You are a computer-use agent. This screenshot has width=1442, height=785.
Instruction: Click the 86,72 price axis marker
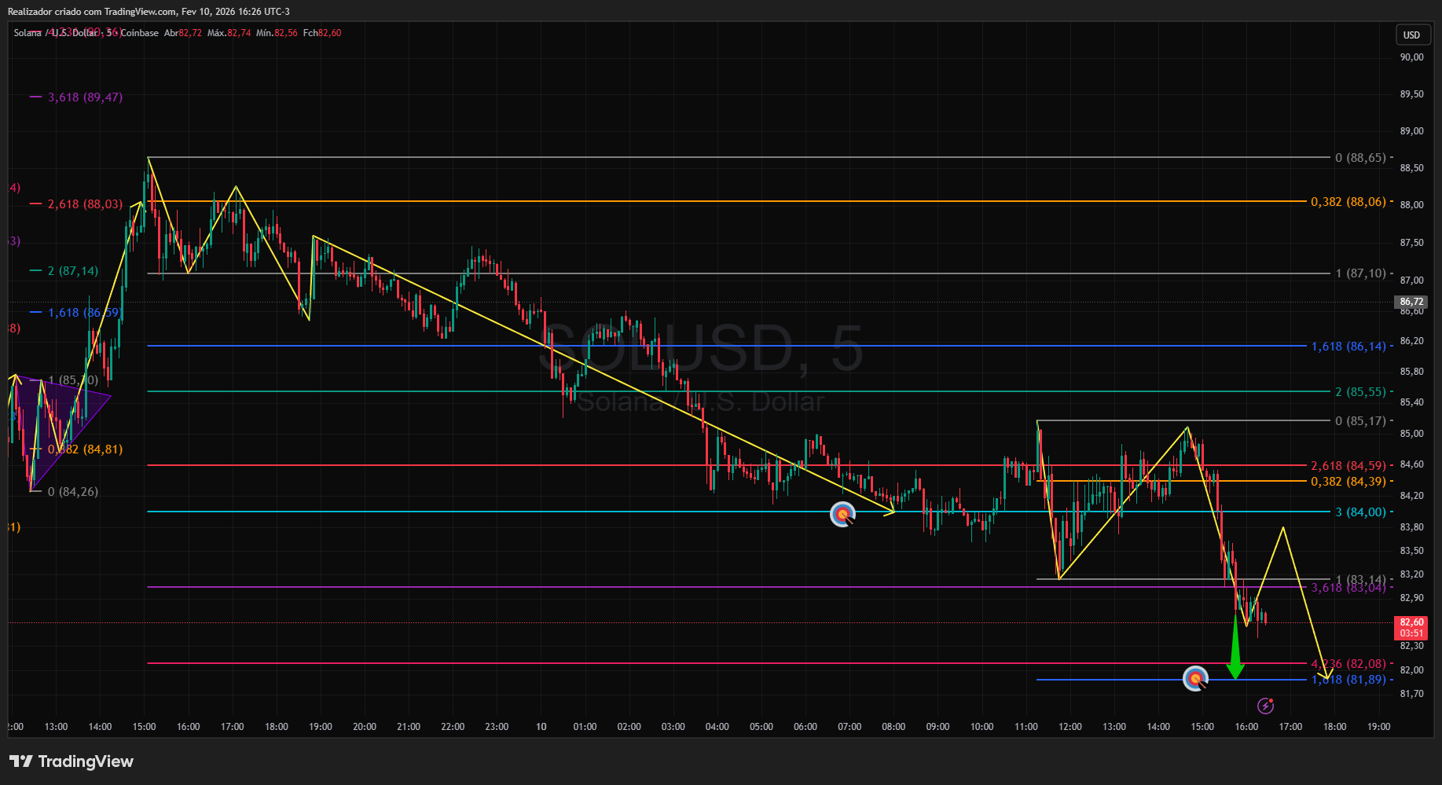tap(1411, 302)
